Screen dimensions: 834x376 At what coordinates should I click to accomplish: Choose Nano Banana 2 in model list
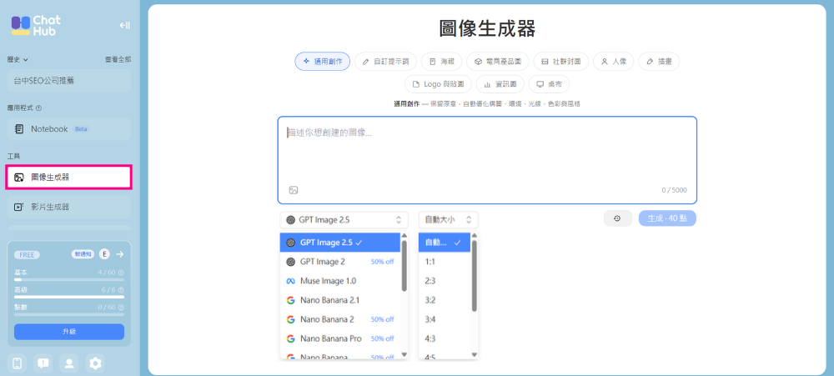click(340, 319)
